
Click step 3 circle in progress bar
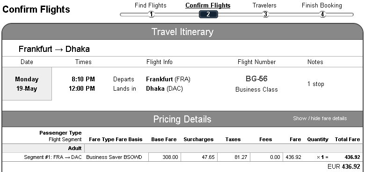click(x=265, y=14)
